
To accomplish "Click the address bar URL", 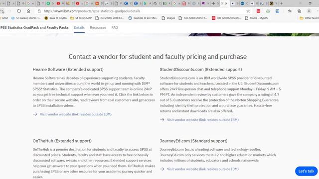I will [92, 11].
